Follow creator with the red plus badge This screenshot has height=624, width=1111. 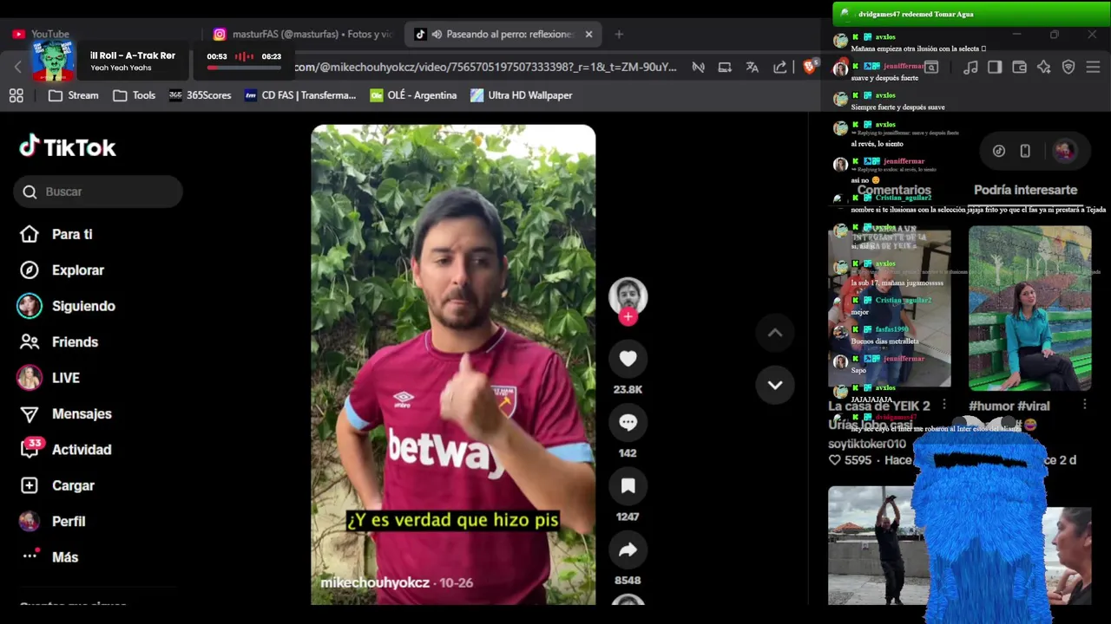[x=628, y=317]
